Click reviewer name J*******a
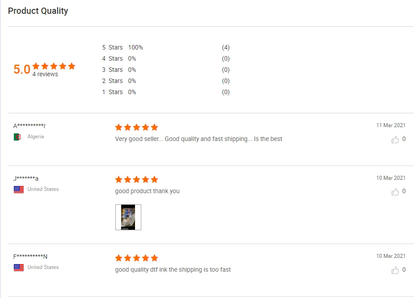414x298 pixels. pos(26,178)
